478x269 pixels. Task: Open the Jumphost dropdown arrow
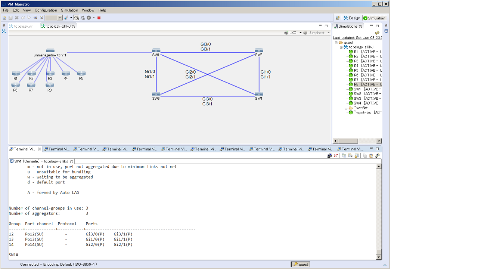tap(329, 33)
